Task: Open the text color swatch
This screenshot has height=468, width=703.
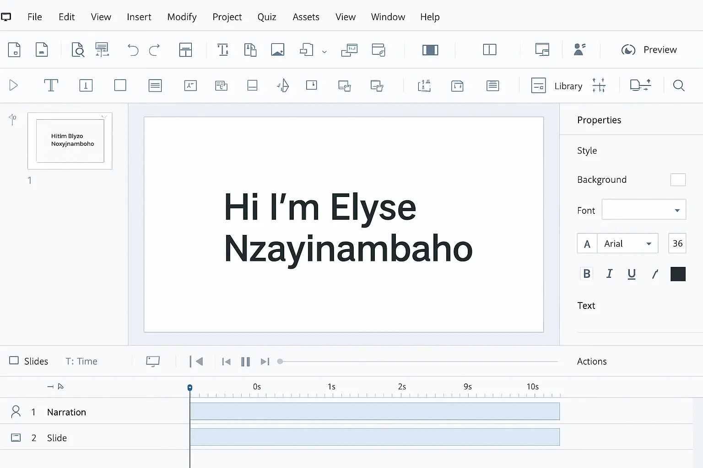Action: point(678,274)
